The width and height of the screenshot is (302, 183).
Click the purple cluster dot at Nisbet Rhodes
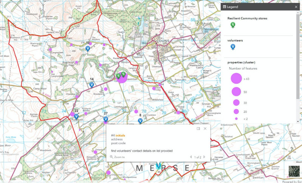click(x=154, y=88)
